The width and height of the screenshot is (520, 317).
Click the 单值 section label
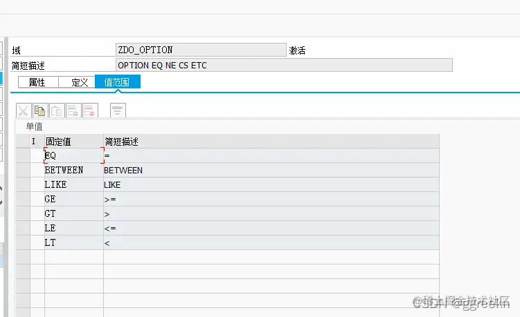pyautogui.click(x=34, y=126)
